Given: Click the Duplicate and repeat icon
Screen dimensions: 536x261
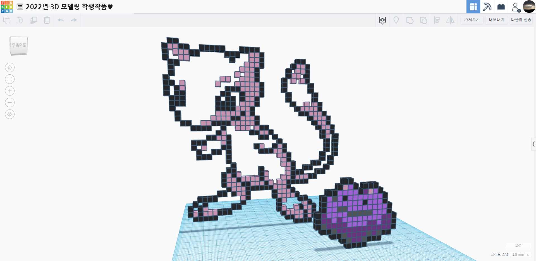Looking at the screenshot, I should (x=33, y=20).
